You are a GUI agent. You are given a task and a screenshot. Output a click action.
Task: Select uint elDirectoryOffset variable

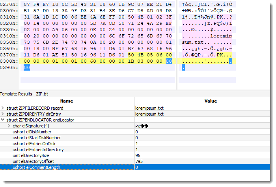34,161
